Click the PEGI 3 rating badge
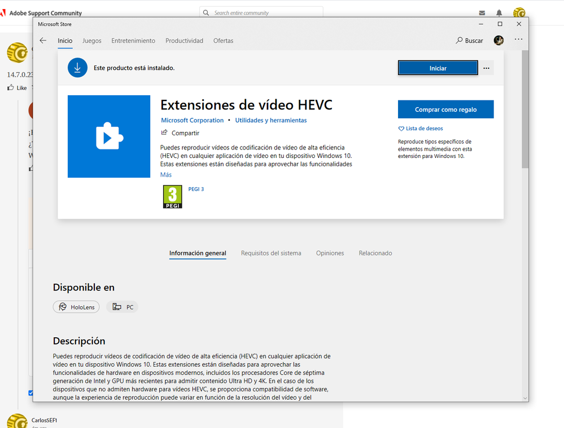 [x=173, y=197]
